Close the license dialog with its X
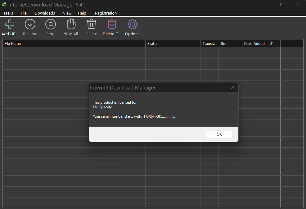This screenshot has height=209, width=306. pyautogui.click(x=233, y=87)
